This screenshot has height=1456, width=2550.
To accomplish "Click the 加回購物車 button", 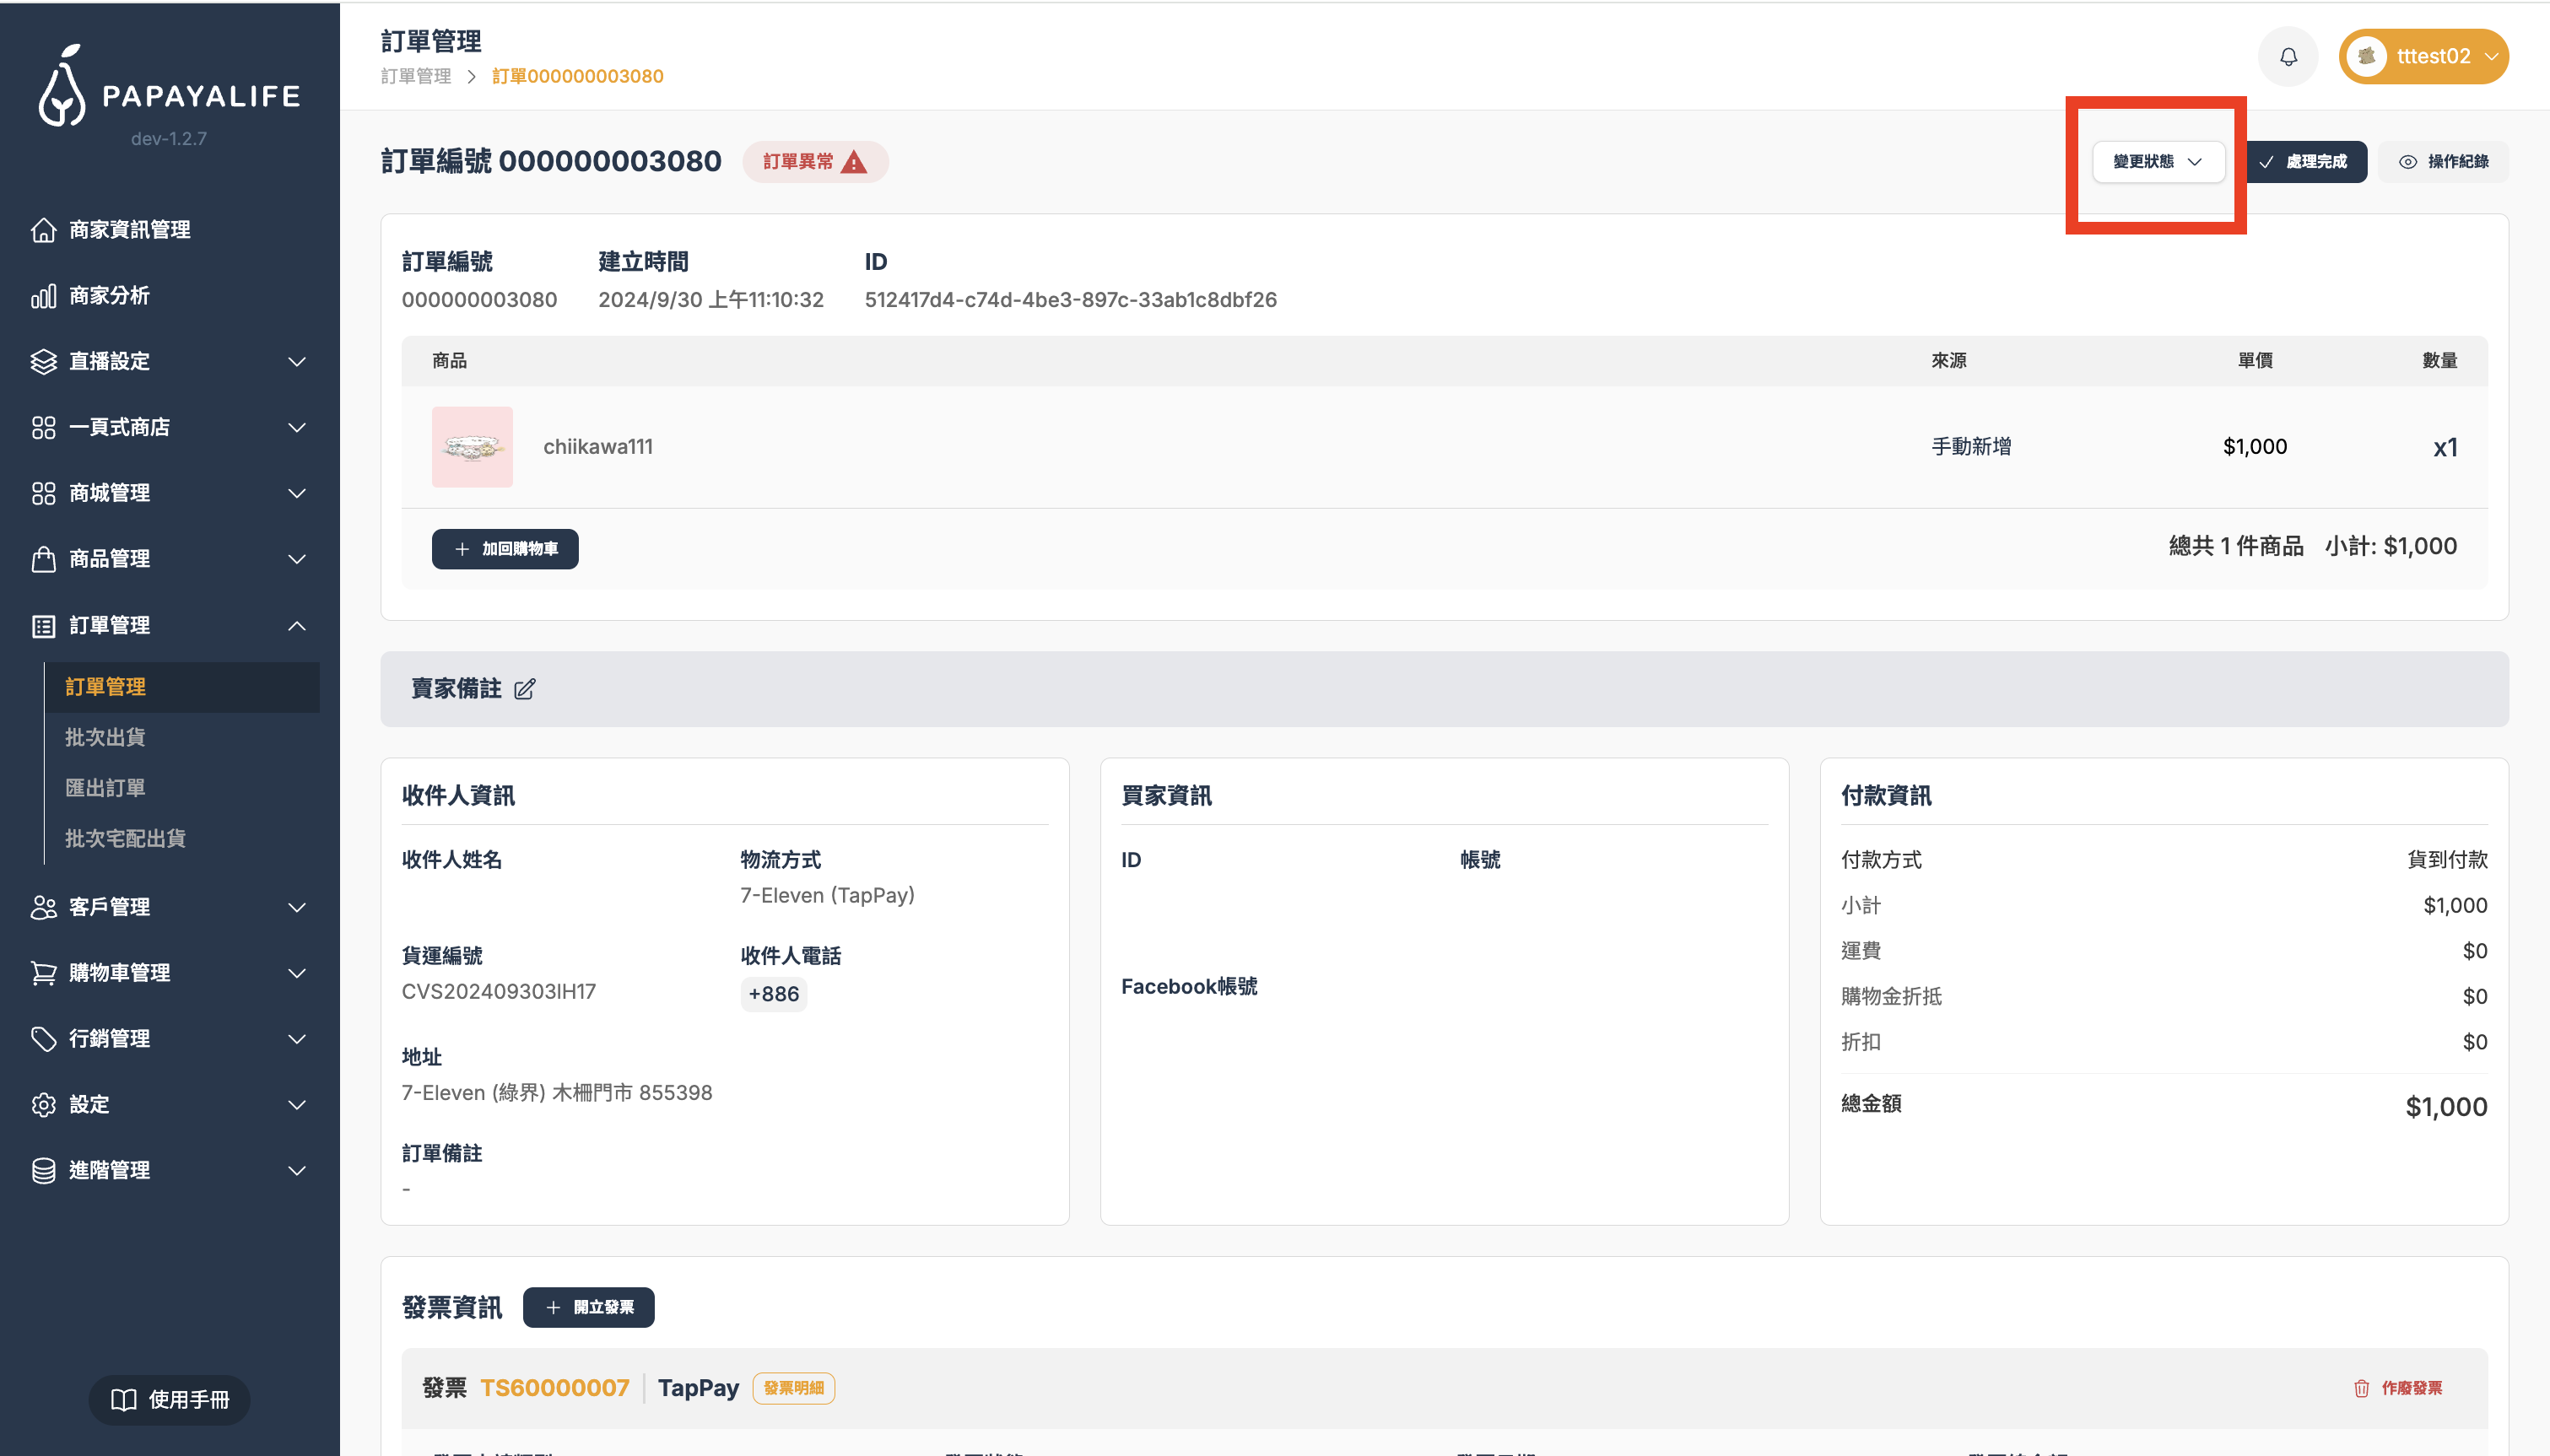I will tap(505, 549).
